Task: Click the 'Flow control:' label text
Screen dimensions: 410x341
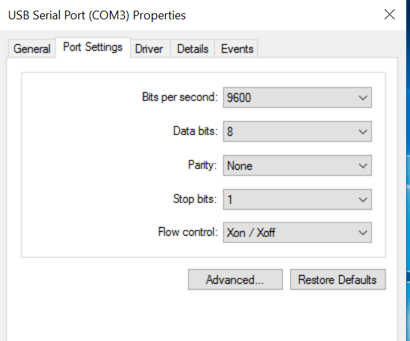Action: 187,233
